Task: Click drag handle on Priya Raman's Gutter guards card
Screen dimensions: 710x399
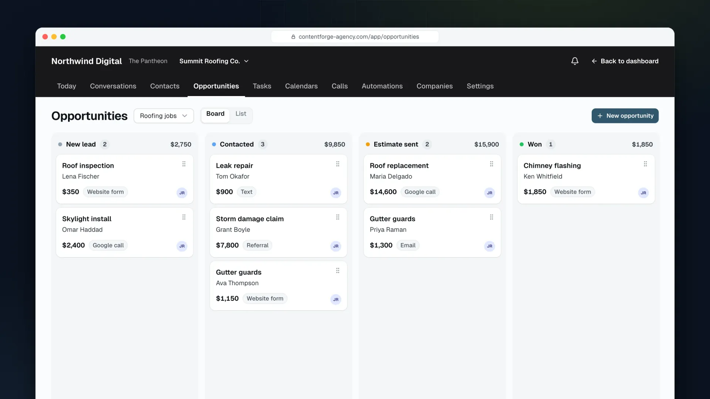Action: click(491, 217)
